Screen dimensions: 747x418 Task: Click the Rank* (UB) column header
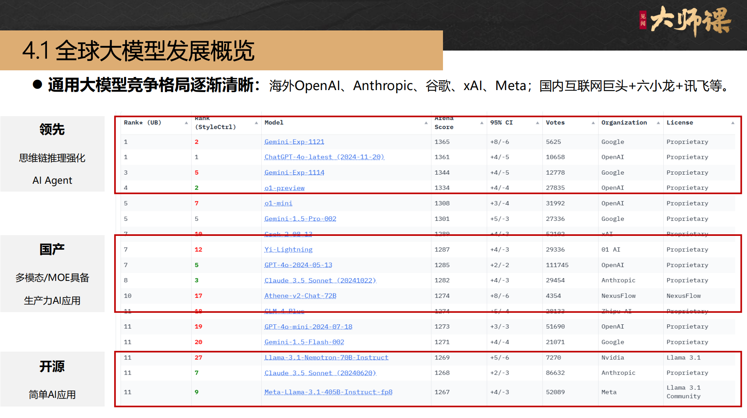[x=143, y=123]
